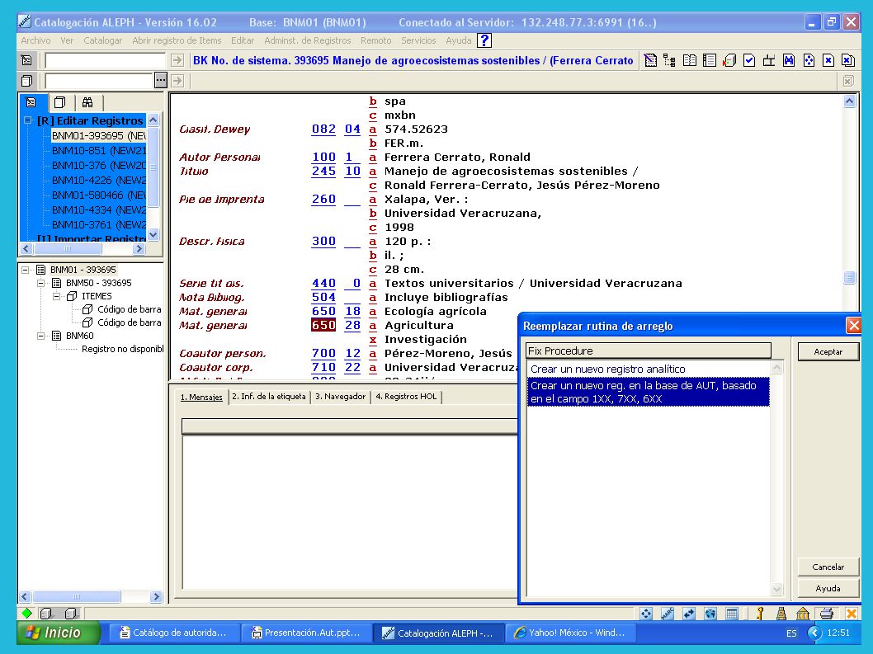This screenshot has width=873, height=654.
Task: Click Aceptar in the Reemplazar rutina dialog
Action: (828, 352)
